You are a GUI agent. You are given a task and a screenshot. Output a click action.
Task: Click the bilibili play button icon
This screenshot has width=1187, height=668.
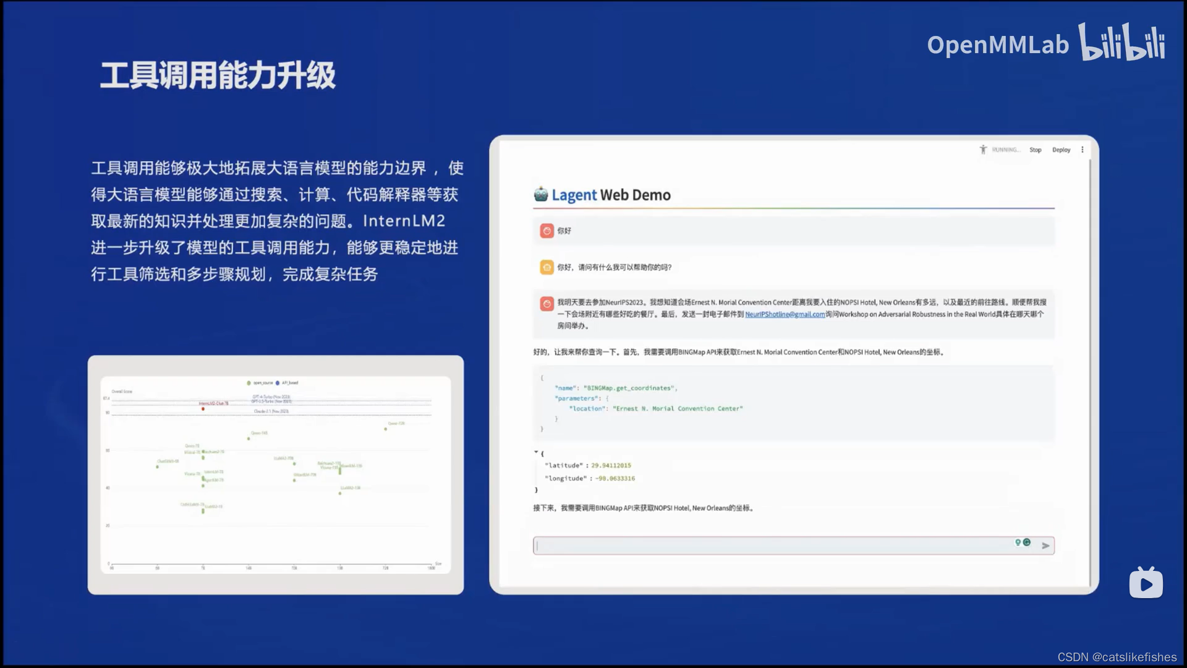[x=1146, y=583]
